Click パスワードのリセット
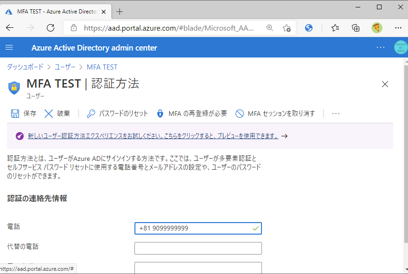This screenshot has width=408, height=274. (117, 114)
